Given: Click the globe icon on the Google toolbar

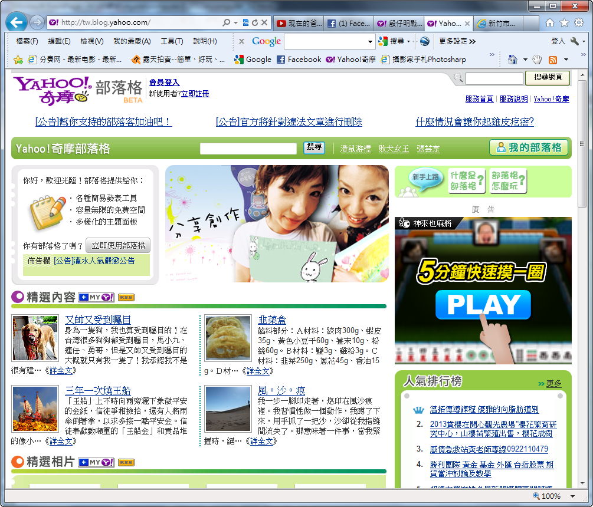Looking at the screenshot, I should tap(425, 41).
